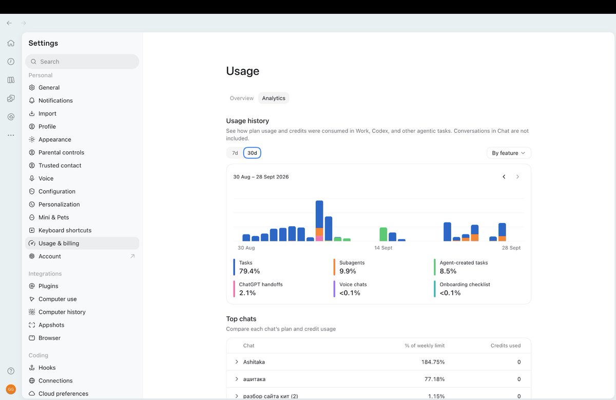Click the external-link arrow beside Account

click(x=132, y=256)
